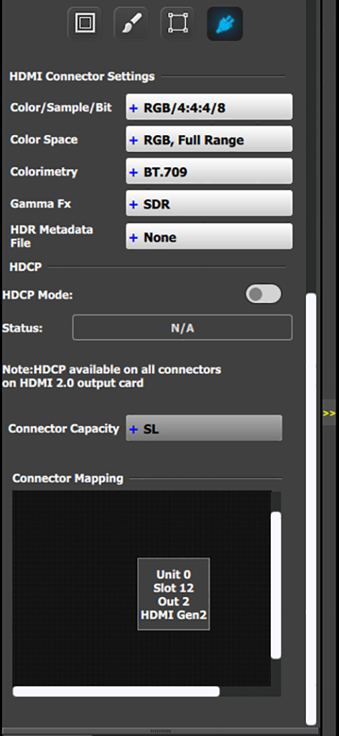Click the yellow double-arrow expand icon
The width and height of the screenshot is (339, 736).
329,413
